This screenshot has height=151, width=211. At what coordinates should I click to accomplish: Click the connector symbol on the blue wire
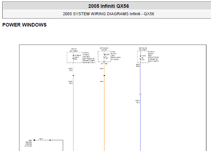coord(140,94)
